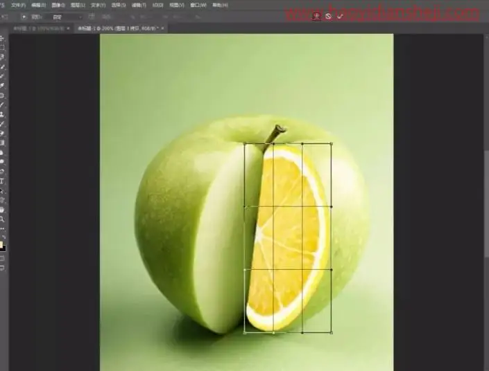Select the Quick Selection tool
Screen dimensions: 489x371
pos(2,66)
